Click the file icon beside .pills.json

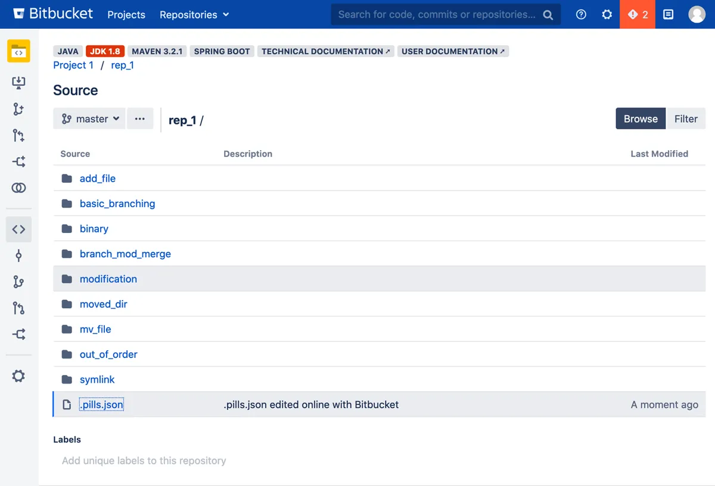[67, 405]
